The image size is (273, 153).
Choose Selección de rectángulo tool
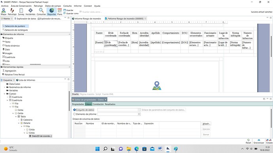tap(15, 30)
